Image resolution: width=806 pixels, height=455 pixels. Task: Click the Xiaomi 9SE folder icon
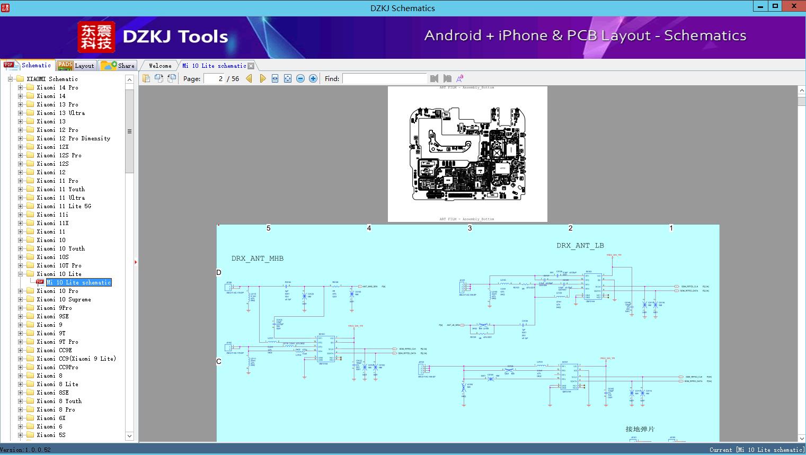(x=30, y=316)
